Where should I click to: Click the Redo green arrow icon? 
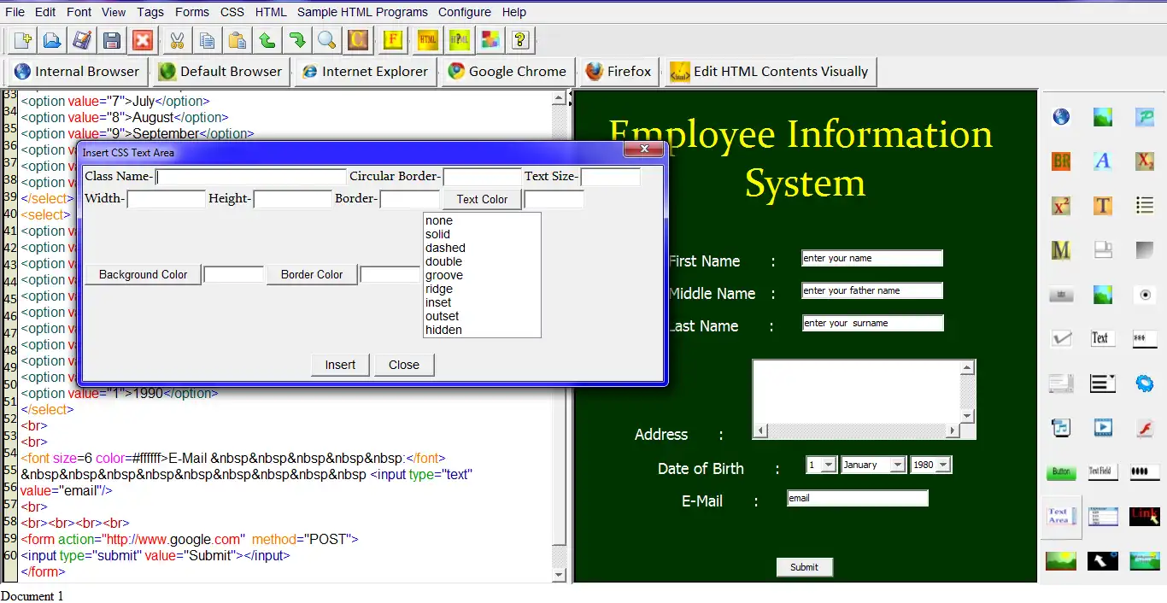[x=296, y=40]
